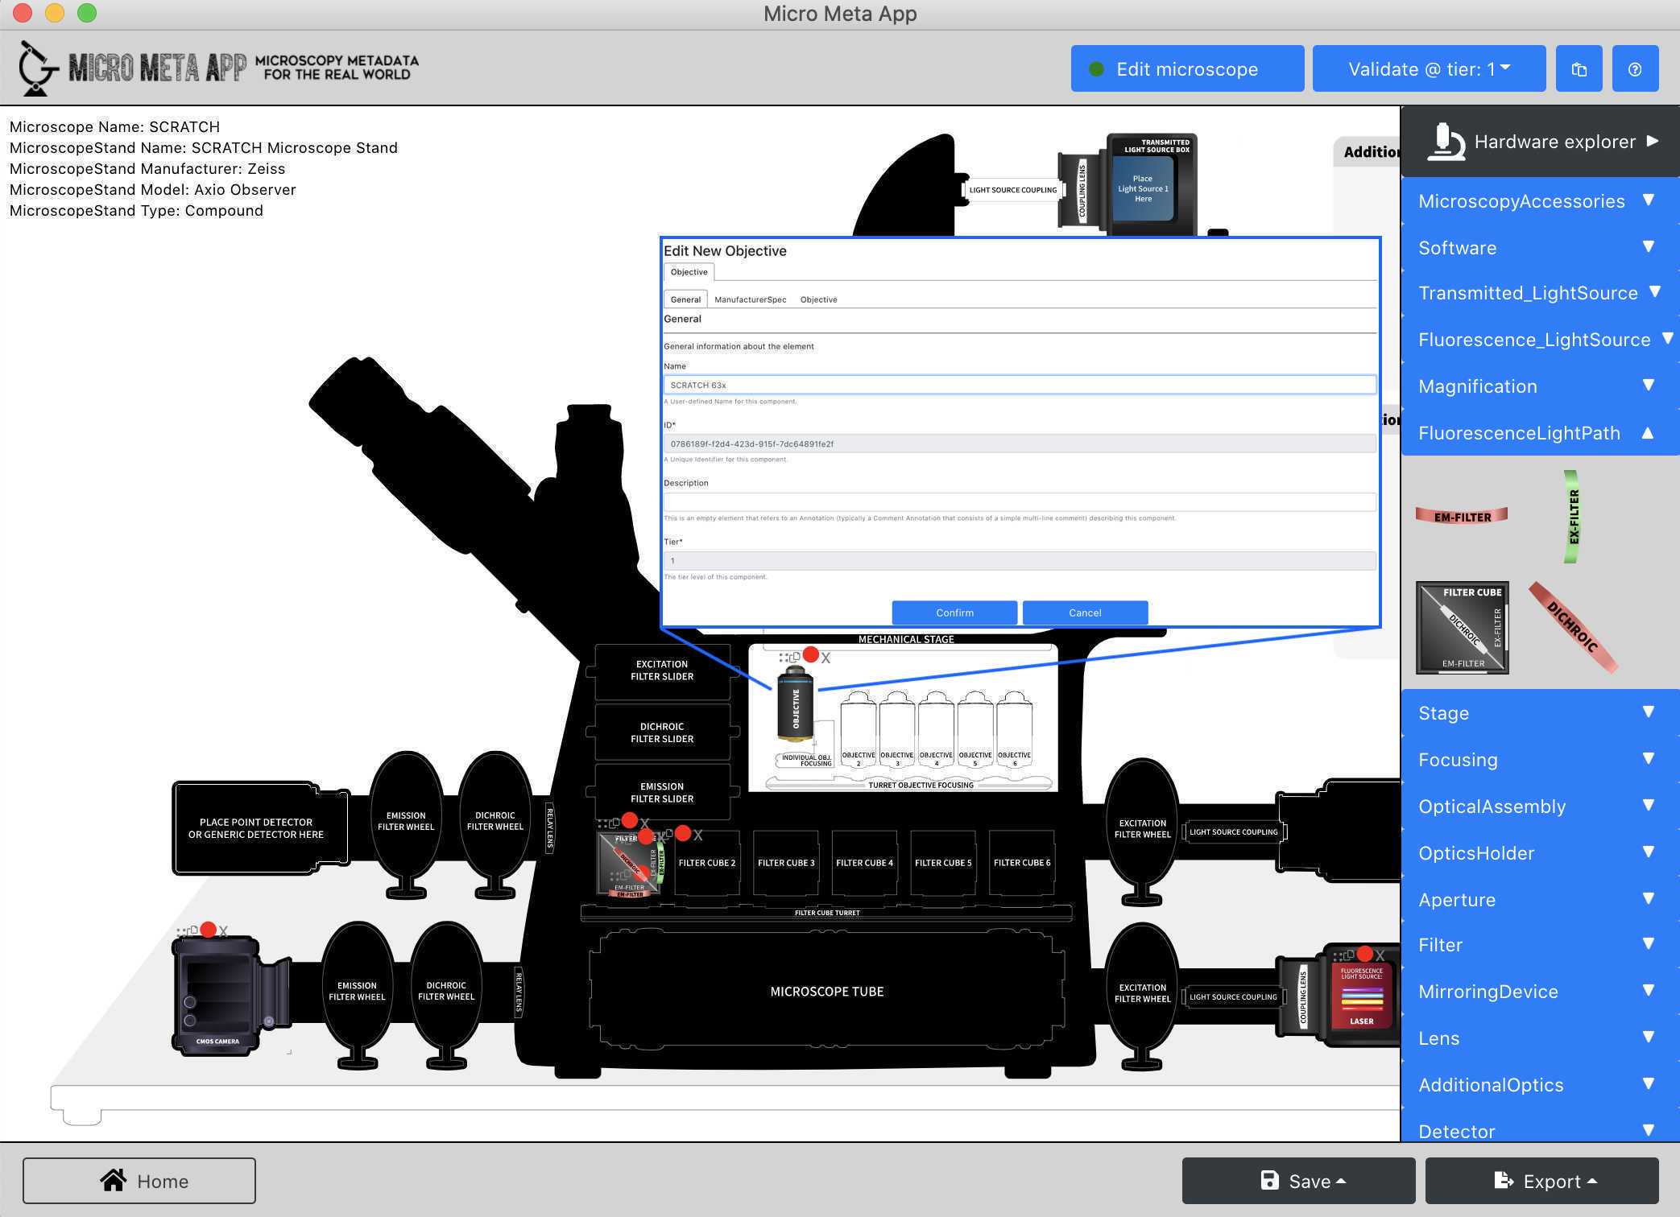Click the red status dot above the objective
Image resolution: width=1680 pixels, height=1217 pixels.
pos(811,654)
